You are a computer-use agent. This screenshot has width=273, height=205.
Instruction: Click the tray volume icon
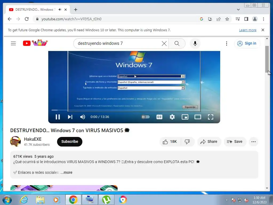click(246, 200)
